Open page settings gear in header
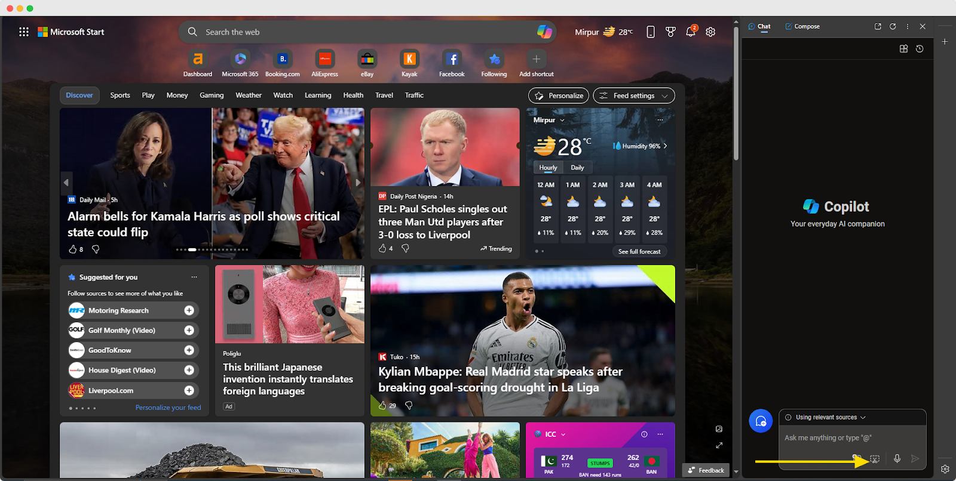The height and width of the screenshot is (481, 956). point(710,32)
